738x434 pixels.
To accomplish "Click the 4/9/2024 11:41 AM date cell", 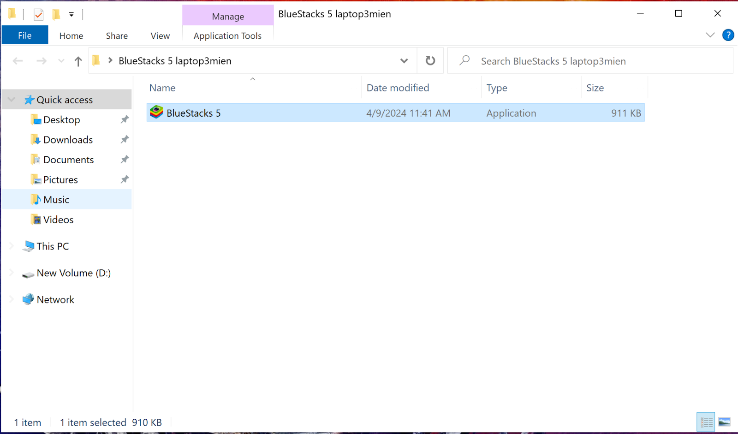I will click(408, 113).
